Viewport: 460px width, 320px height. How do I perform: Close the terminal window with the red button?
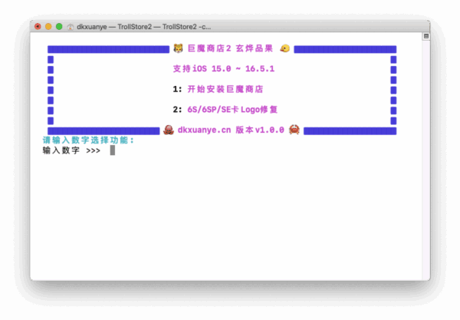click(37, 26)
